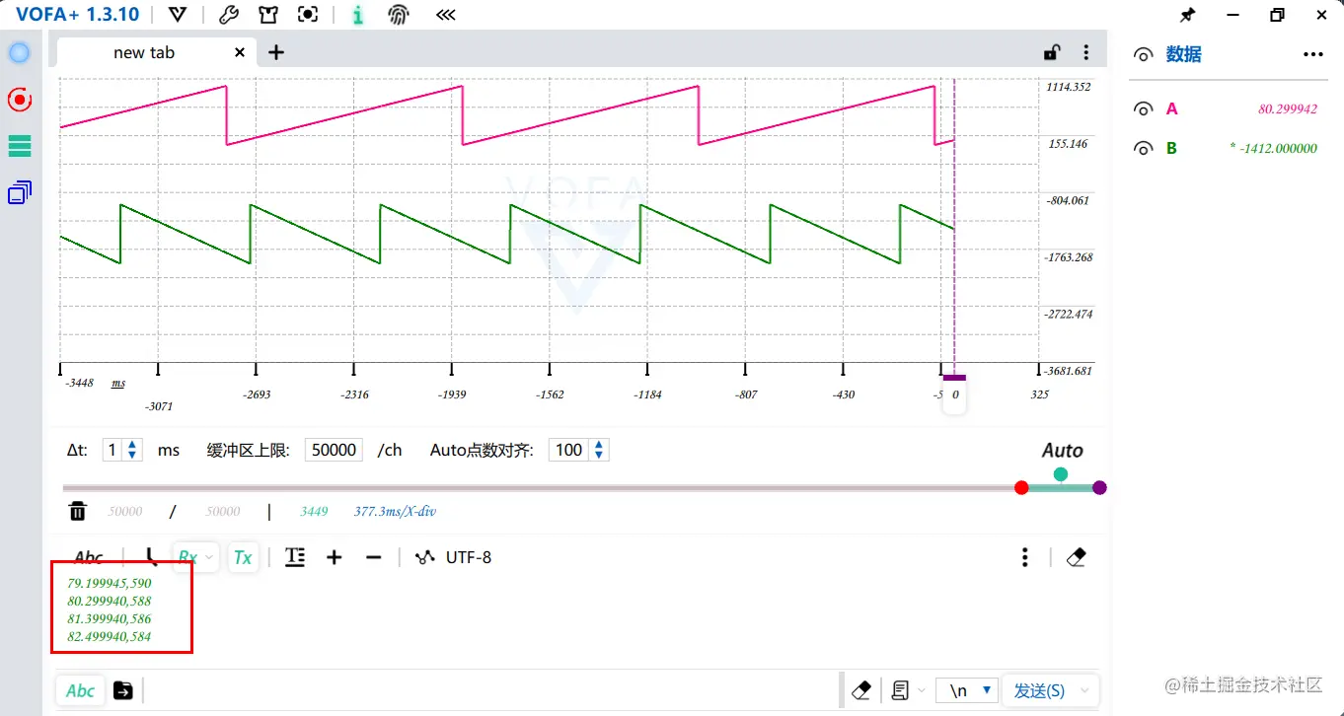Open the T-shirt theme skin icon

(x=267, y=15)
